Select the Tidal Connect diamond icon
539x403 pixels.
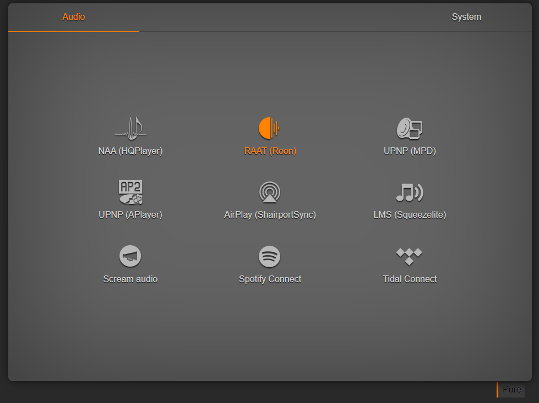409,256
